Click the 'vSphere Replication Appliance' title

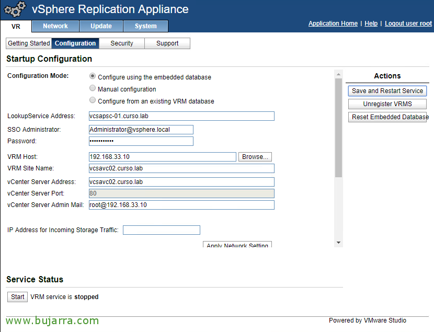click(x=110, y=9)
